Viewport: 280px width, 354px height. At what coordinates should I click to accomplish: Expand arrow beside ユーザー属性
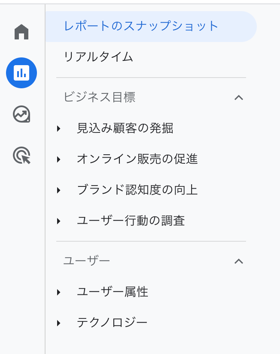click(x=59, y=292)
